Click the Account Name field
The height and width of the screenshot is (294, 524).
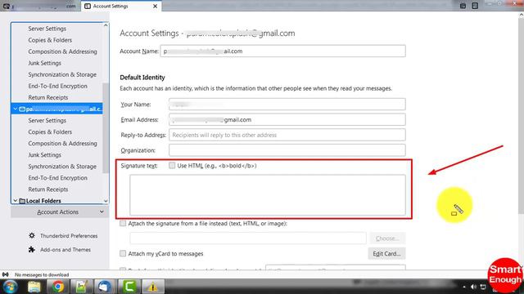coord(282,51)
